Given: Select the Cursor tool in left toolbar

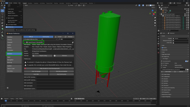Looking at the screenshot, I should click(2, 14).
